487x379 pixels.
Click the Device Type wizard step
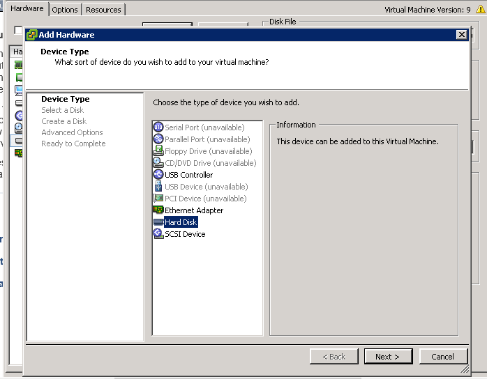[x=66, y=99]
